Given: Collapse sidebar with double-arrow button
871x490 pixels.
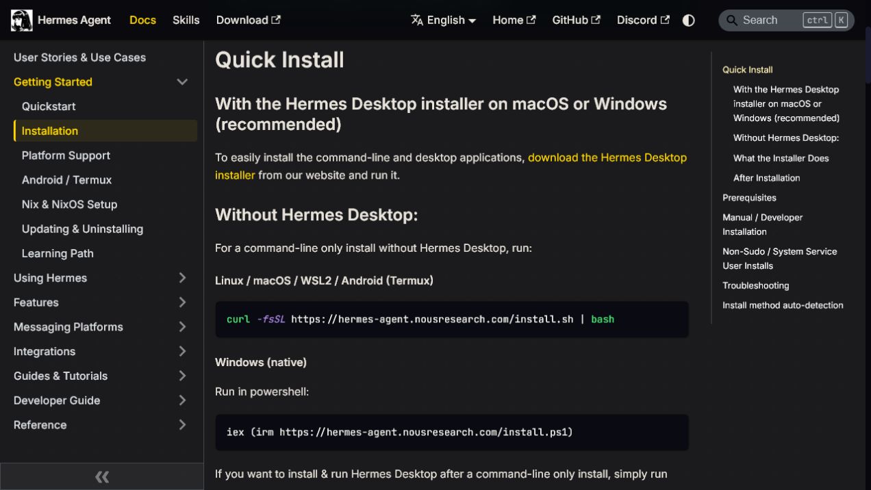Looking at the screenshot, I should point(102,476).
